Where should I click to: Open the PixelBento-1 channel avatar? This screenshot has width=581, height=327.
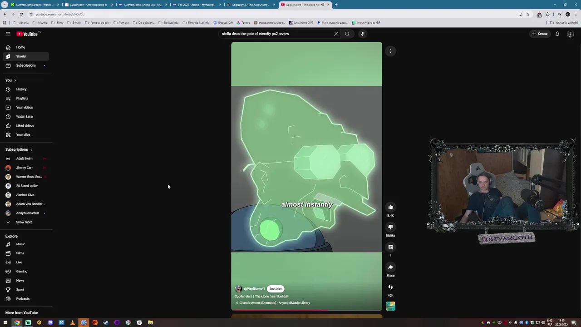[x=238, y=289]
